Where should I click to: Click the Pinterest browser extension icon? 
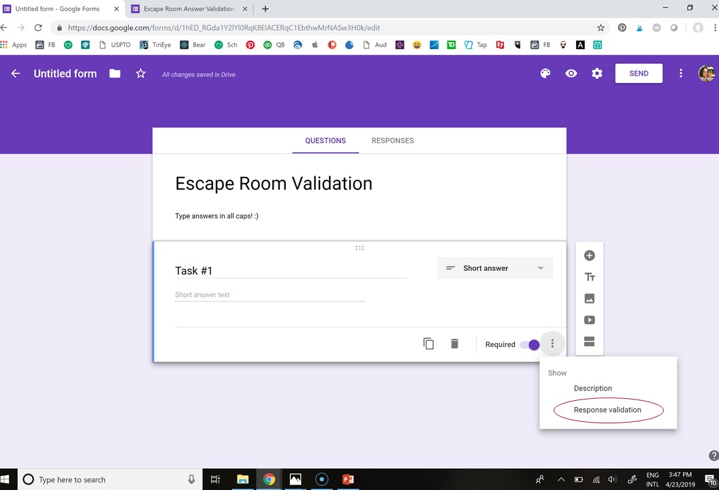pos(622,27)
